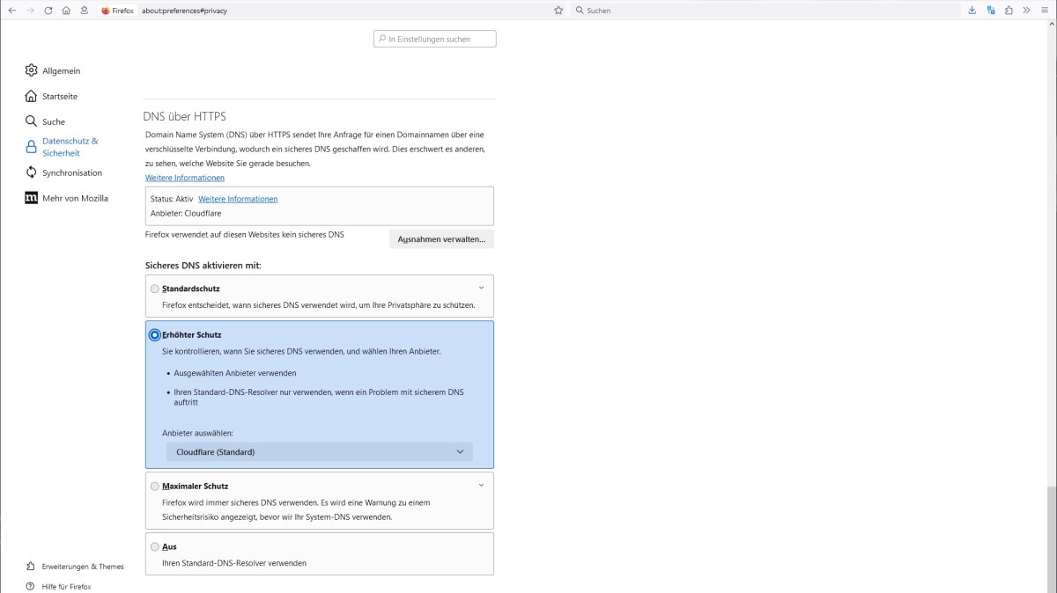Viewport: 1057px width, 593px height.
Task: Turn off secure DNS with Aus radio
Action: [x=155, y=546]
